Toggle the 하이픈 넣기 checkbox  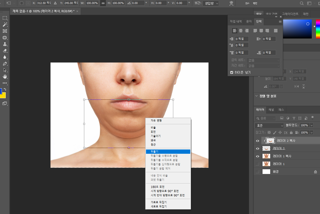(232, 72)
